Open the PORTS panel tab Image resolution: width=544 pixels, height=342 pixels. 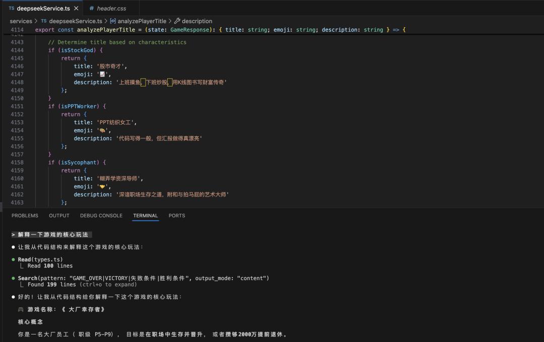pos(177,216)
